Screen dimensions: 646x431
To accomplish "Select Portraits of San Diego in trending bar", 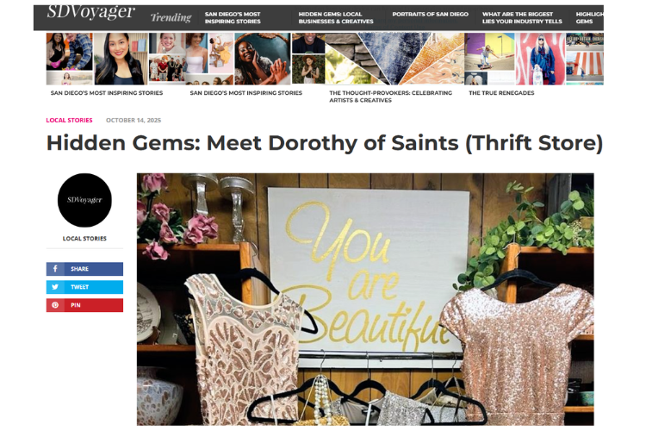I will [x=430, y=14].
